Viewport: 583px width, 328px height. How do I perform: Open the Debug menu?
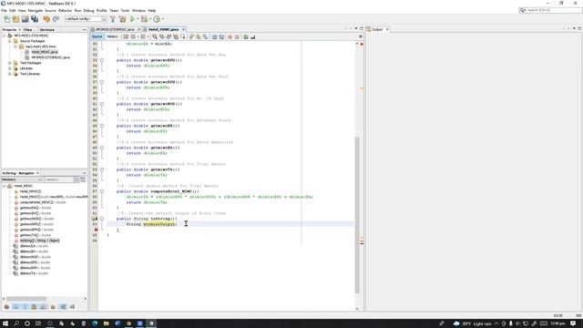point(88,10)
